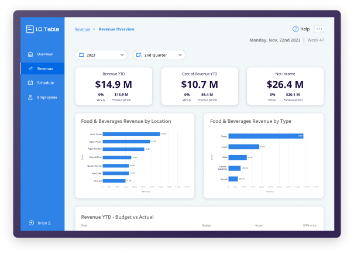Open Schedule via the calendar-check icon
This screenshot has width=354, height=254.
click(x=30, y=83)
